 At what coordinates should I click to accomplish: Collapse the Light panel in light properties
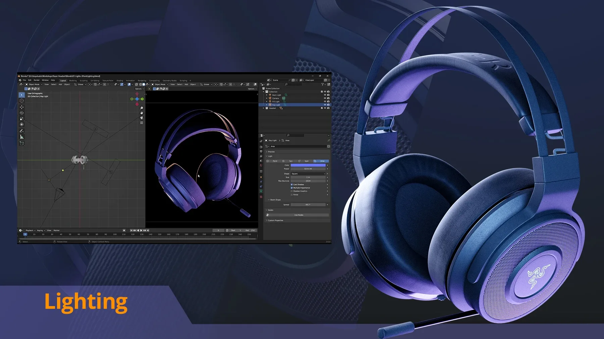[269, 156]
